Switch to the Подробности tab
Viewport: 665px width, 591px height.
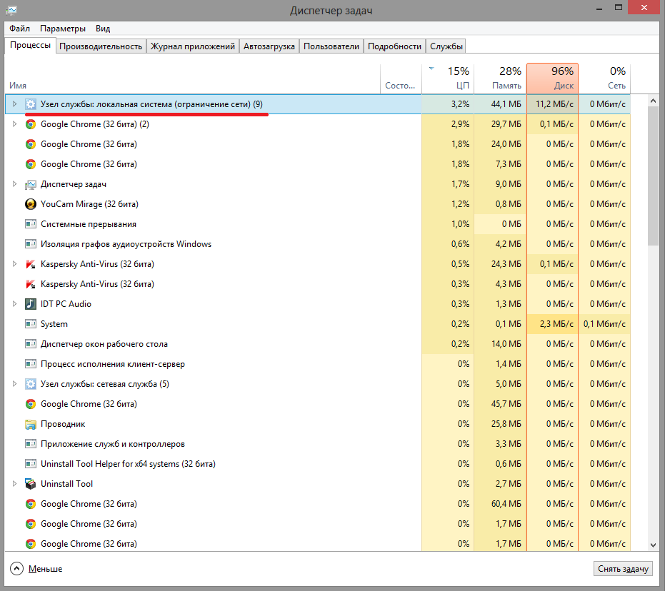[x=394, y=46]
